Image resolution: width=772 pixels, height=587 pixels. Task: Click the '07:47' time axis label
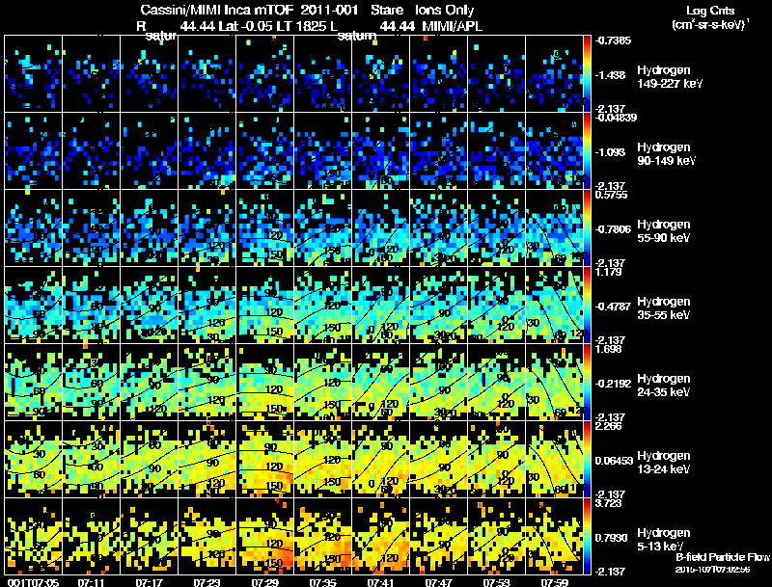coord(438,582)
